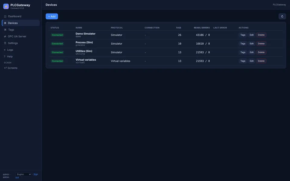
Task: Click the Settings sidebar icon
Action: [x=5, y=43]
